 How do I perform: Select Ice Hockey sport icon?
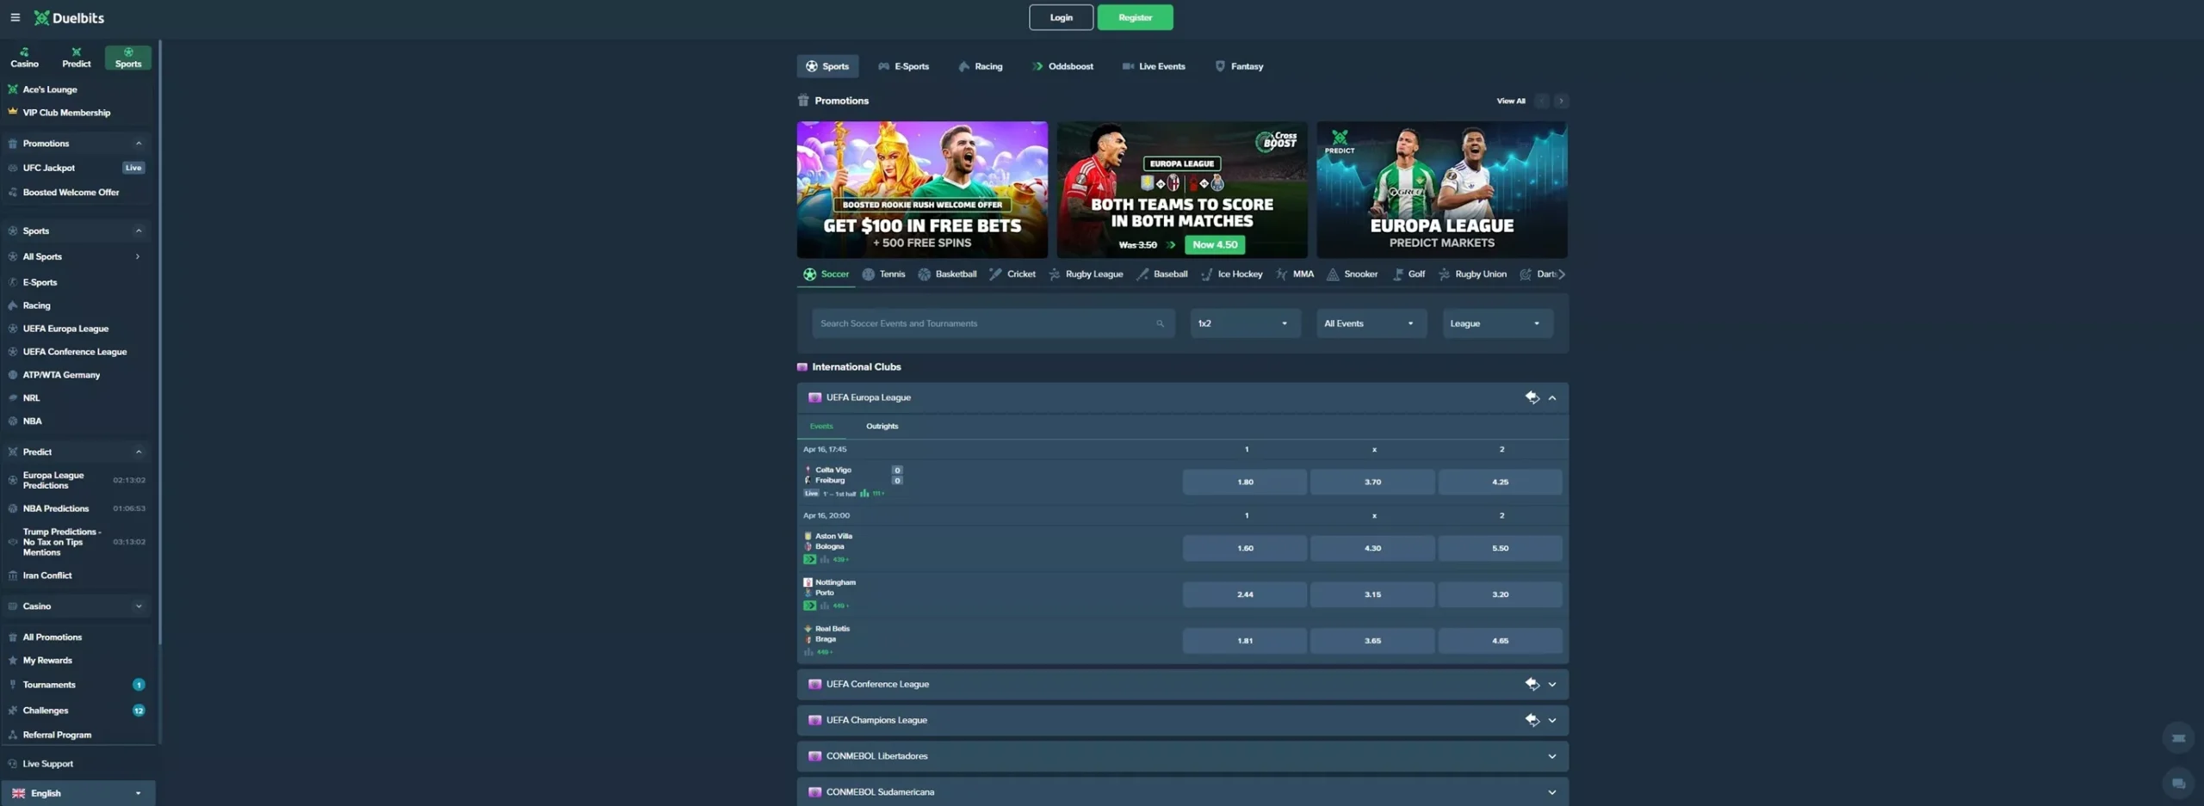tap(1206, 274)
